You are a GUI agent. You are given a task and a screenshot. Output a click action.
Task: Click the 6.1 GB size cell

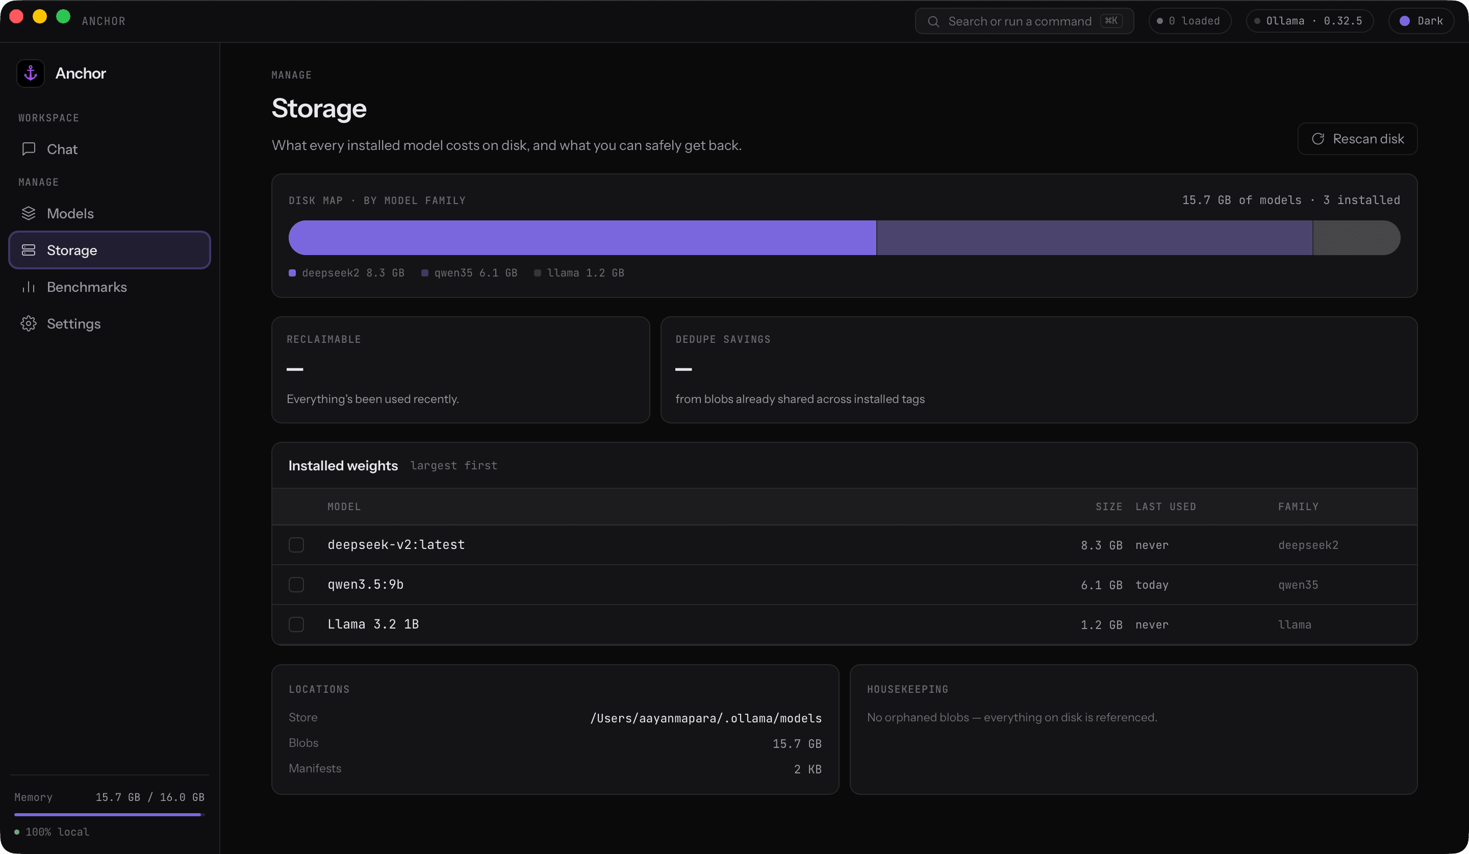pos(1101,585)
